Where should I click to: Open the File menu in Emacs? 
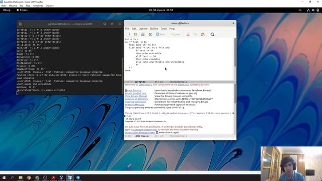(x=127, y=29)
